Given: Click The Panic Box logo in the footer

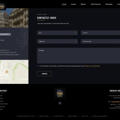Looking at the screenshot, I should (60, 93).
